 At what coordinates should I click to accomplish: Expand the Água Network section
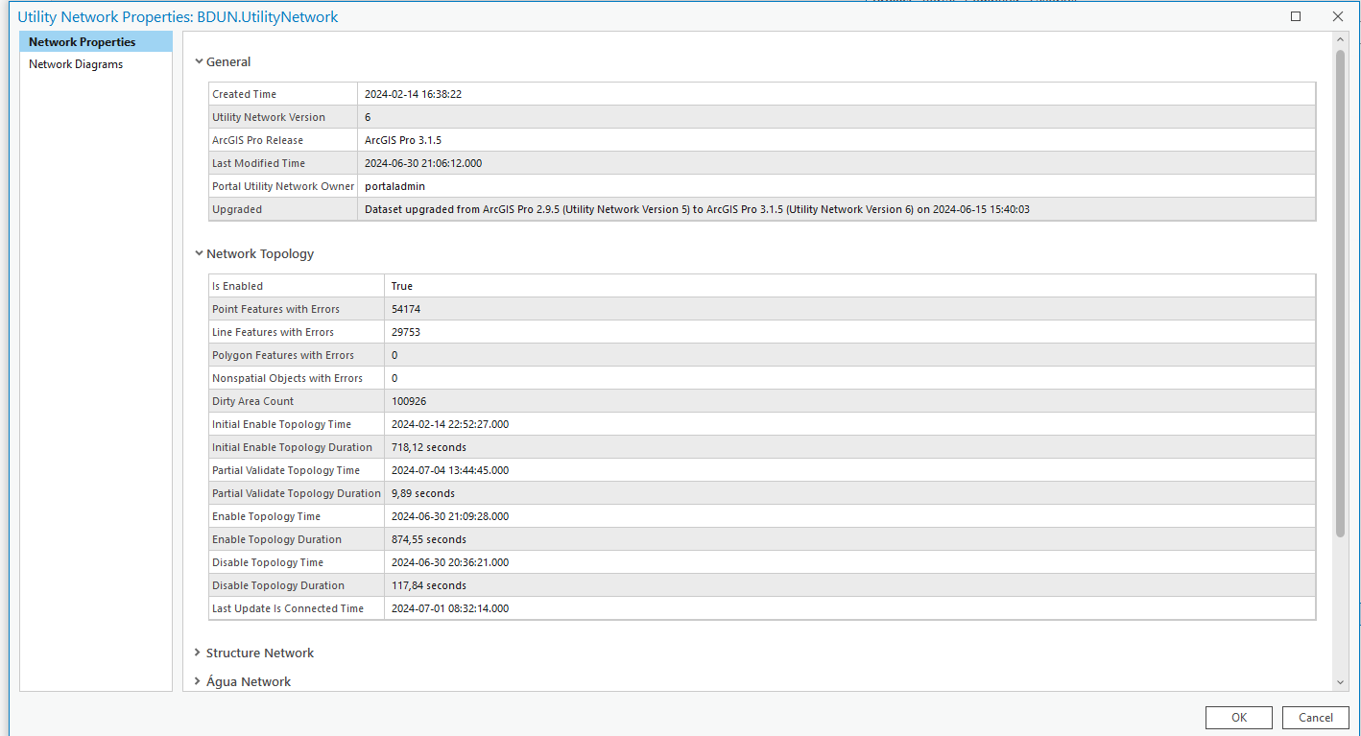[x=198, y=681]
